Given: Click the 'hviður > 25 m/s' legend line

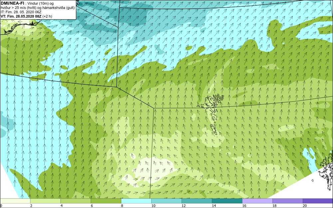Looking at the screenshot, I should (38, 8).
